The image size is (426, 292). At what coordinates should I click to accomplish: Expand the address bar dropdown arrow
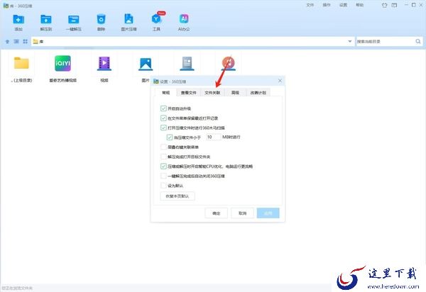(349, 42)
